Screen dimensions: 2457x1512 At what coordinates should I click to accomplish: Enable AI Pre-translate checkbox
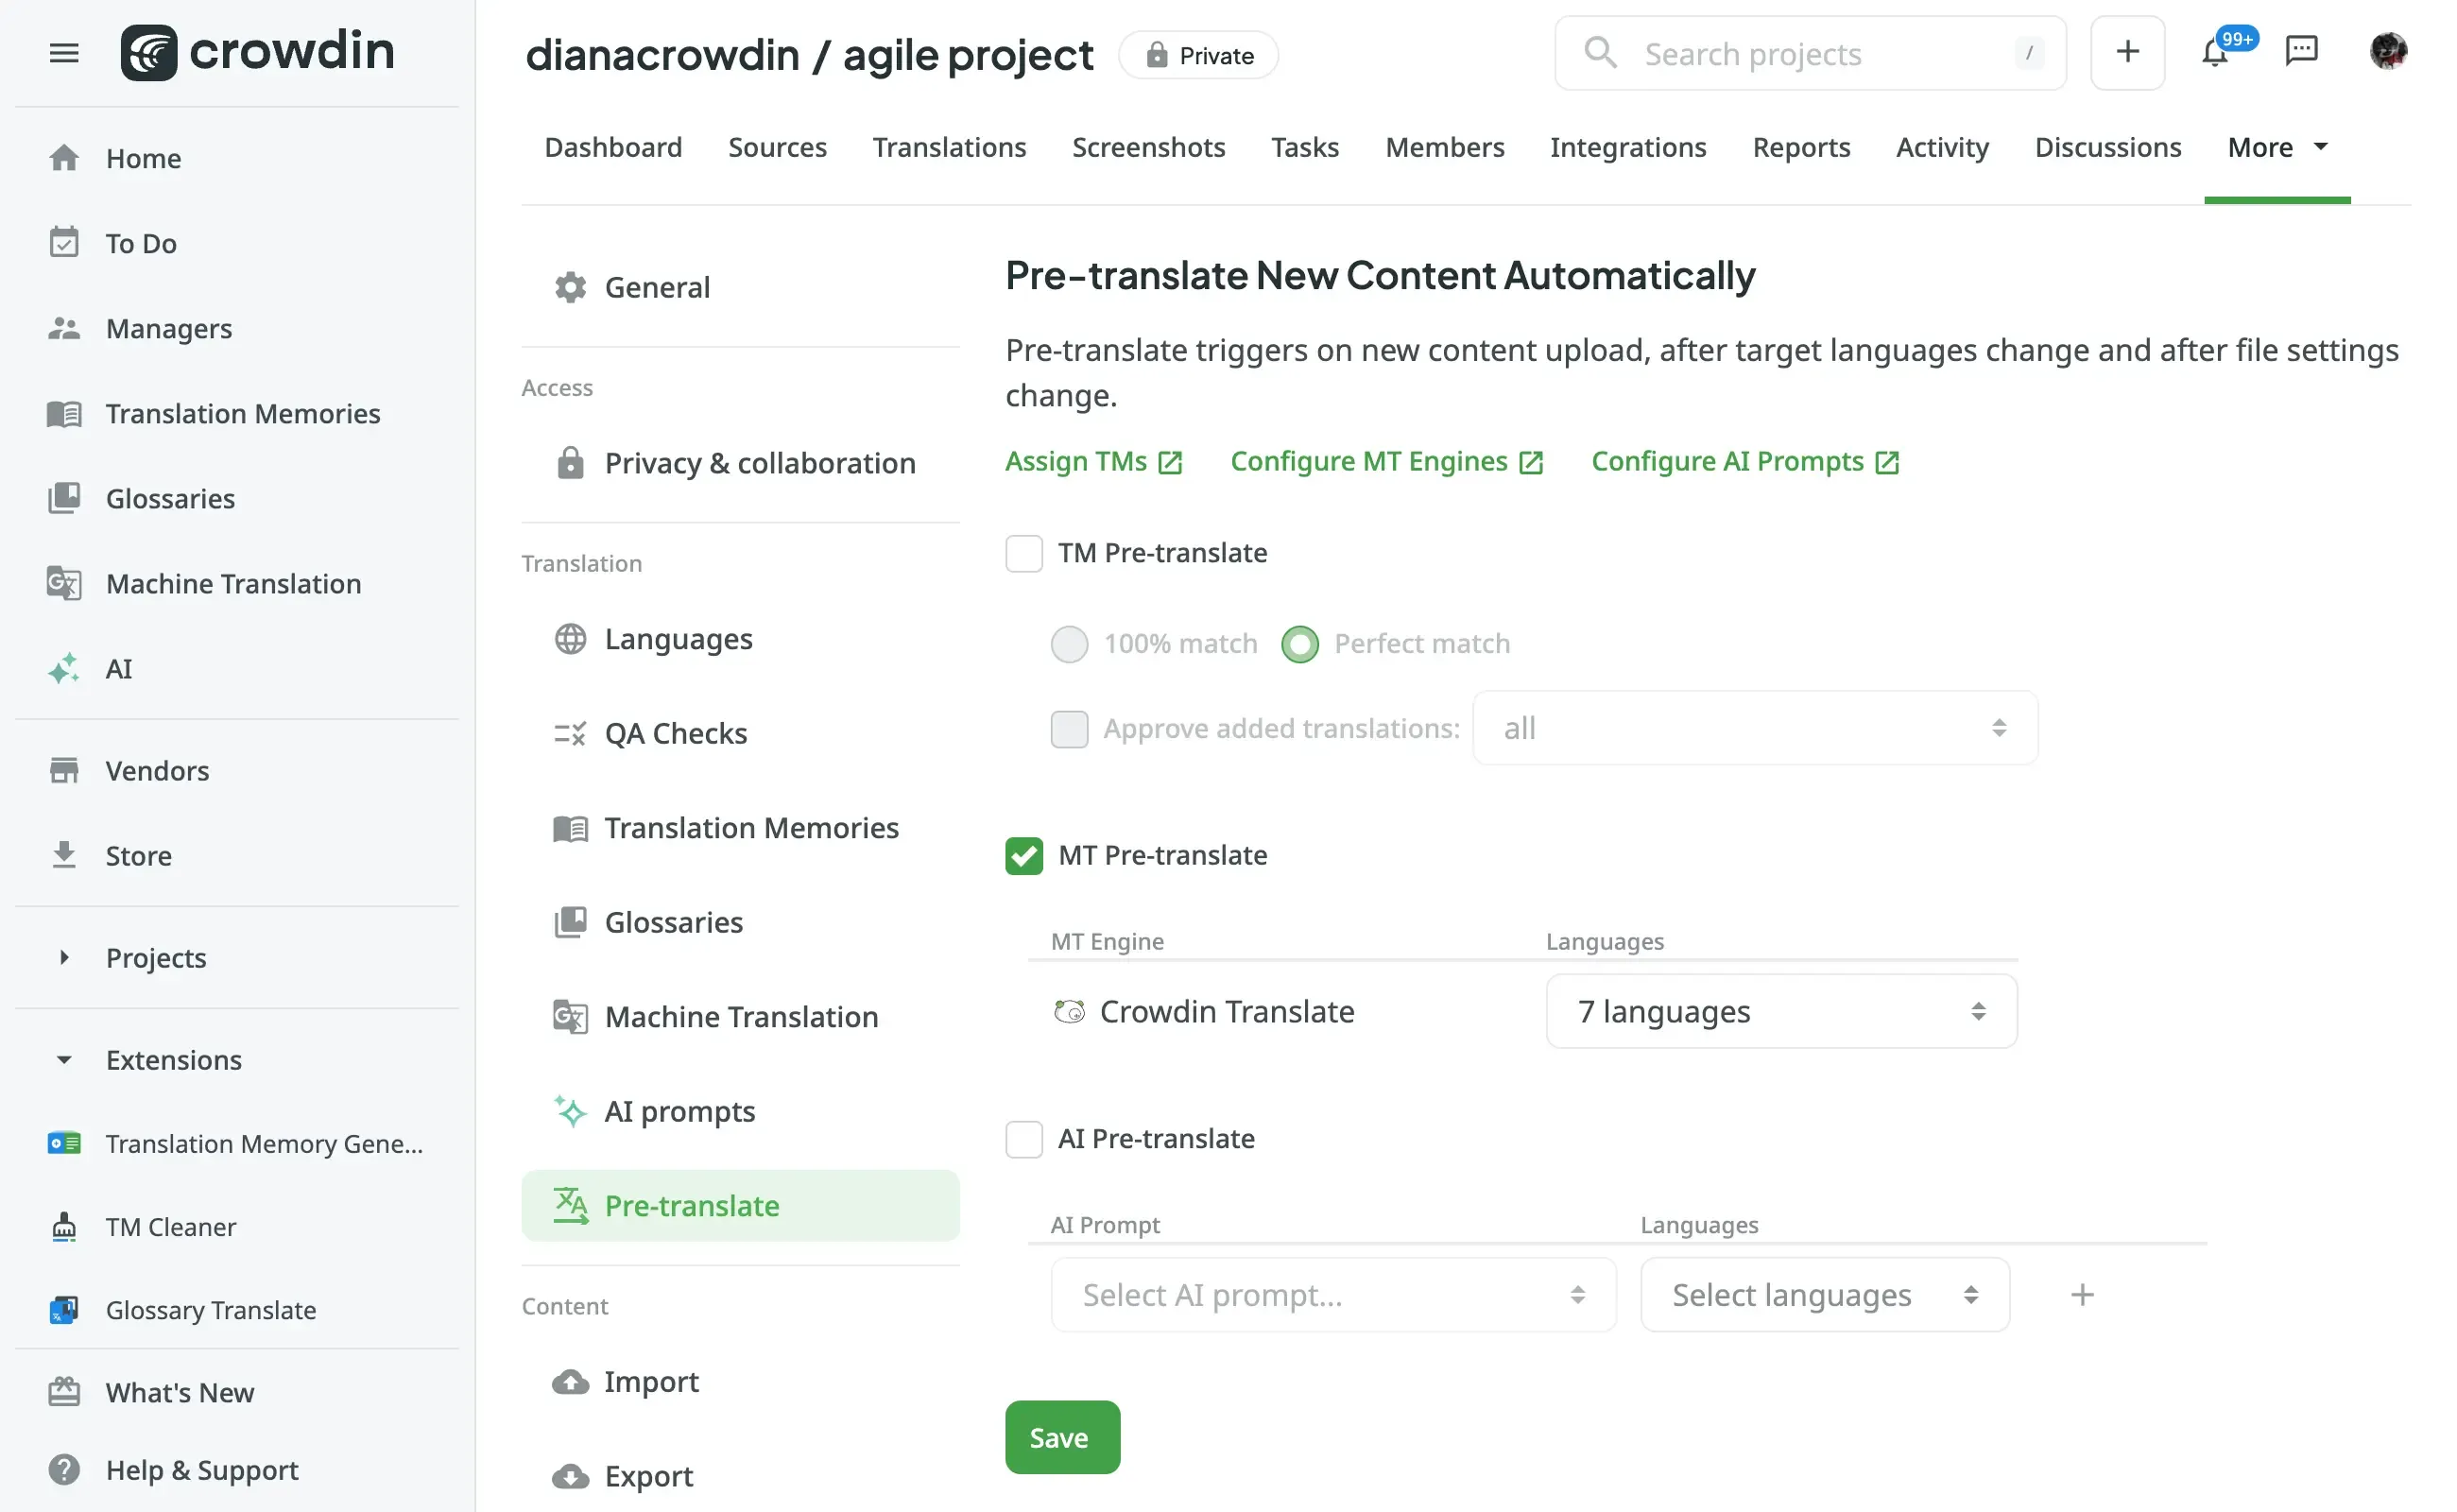[x=1023, y=1139]
